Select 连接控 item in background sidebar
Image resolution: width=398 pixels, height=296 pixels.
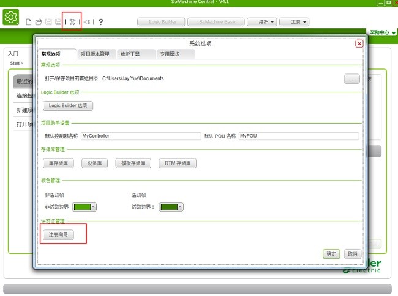pos(23,95)
